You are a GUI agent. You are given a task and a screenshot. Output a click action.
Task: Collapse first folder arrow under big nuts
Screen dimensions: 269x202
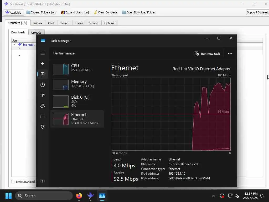[19, 48]
